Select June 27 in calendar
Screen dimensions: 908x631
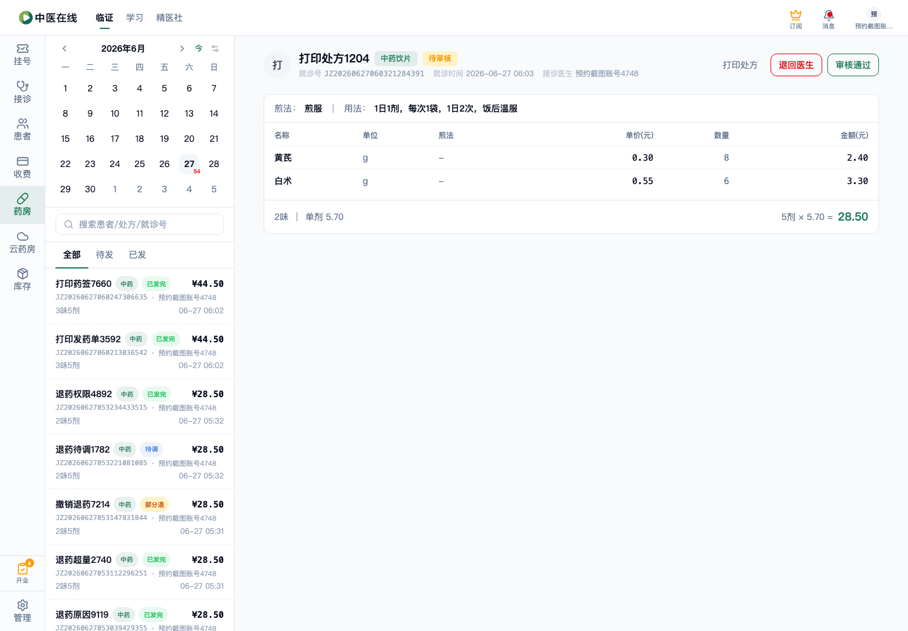[189, 164]
